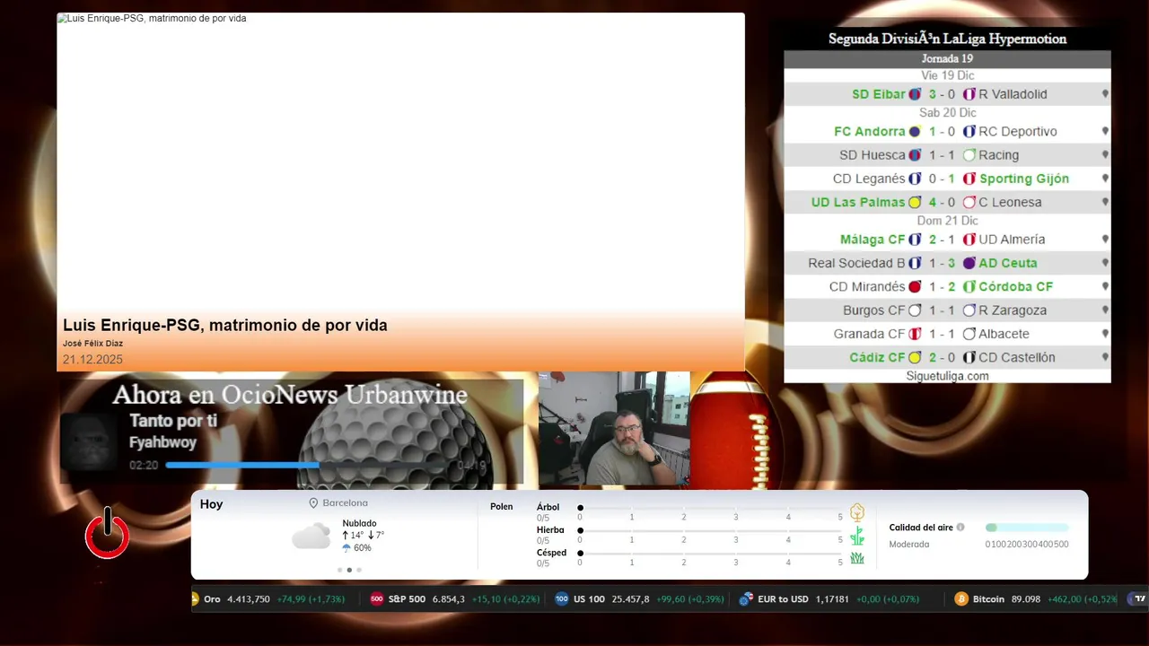Click the location pin in the CD Mirandés row

point(1105,287)
